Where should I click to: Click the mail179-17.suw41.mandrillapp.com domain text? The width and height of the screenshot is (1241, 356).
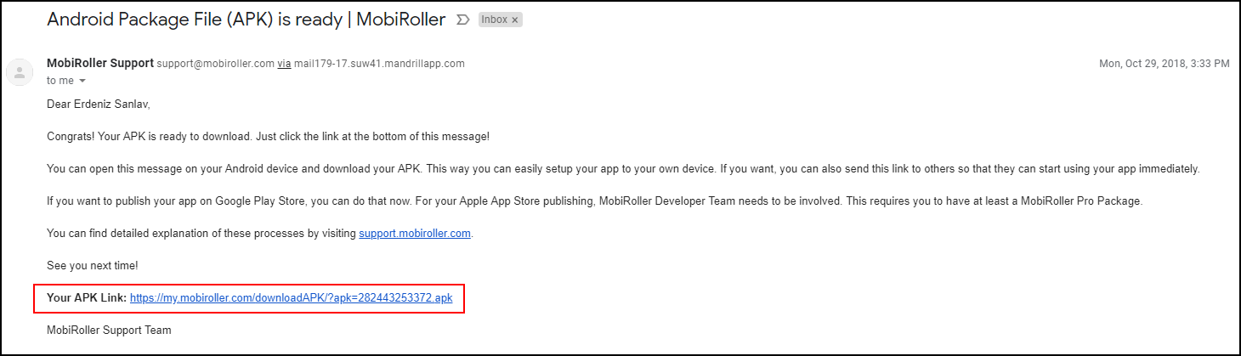(x=379, y=64)
